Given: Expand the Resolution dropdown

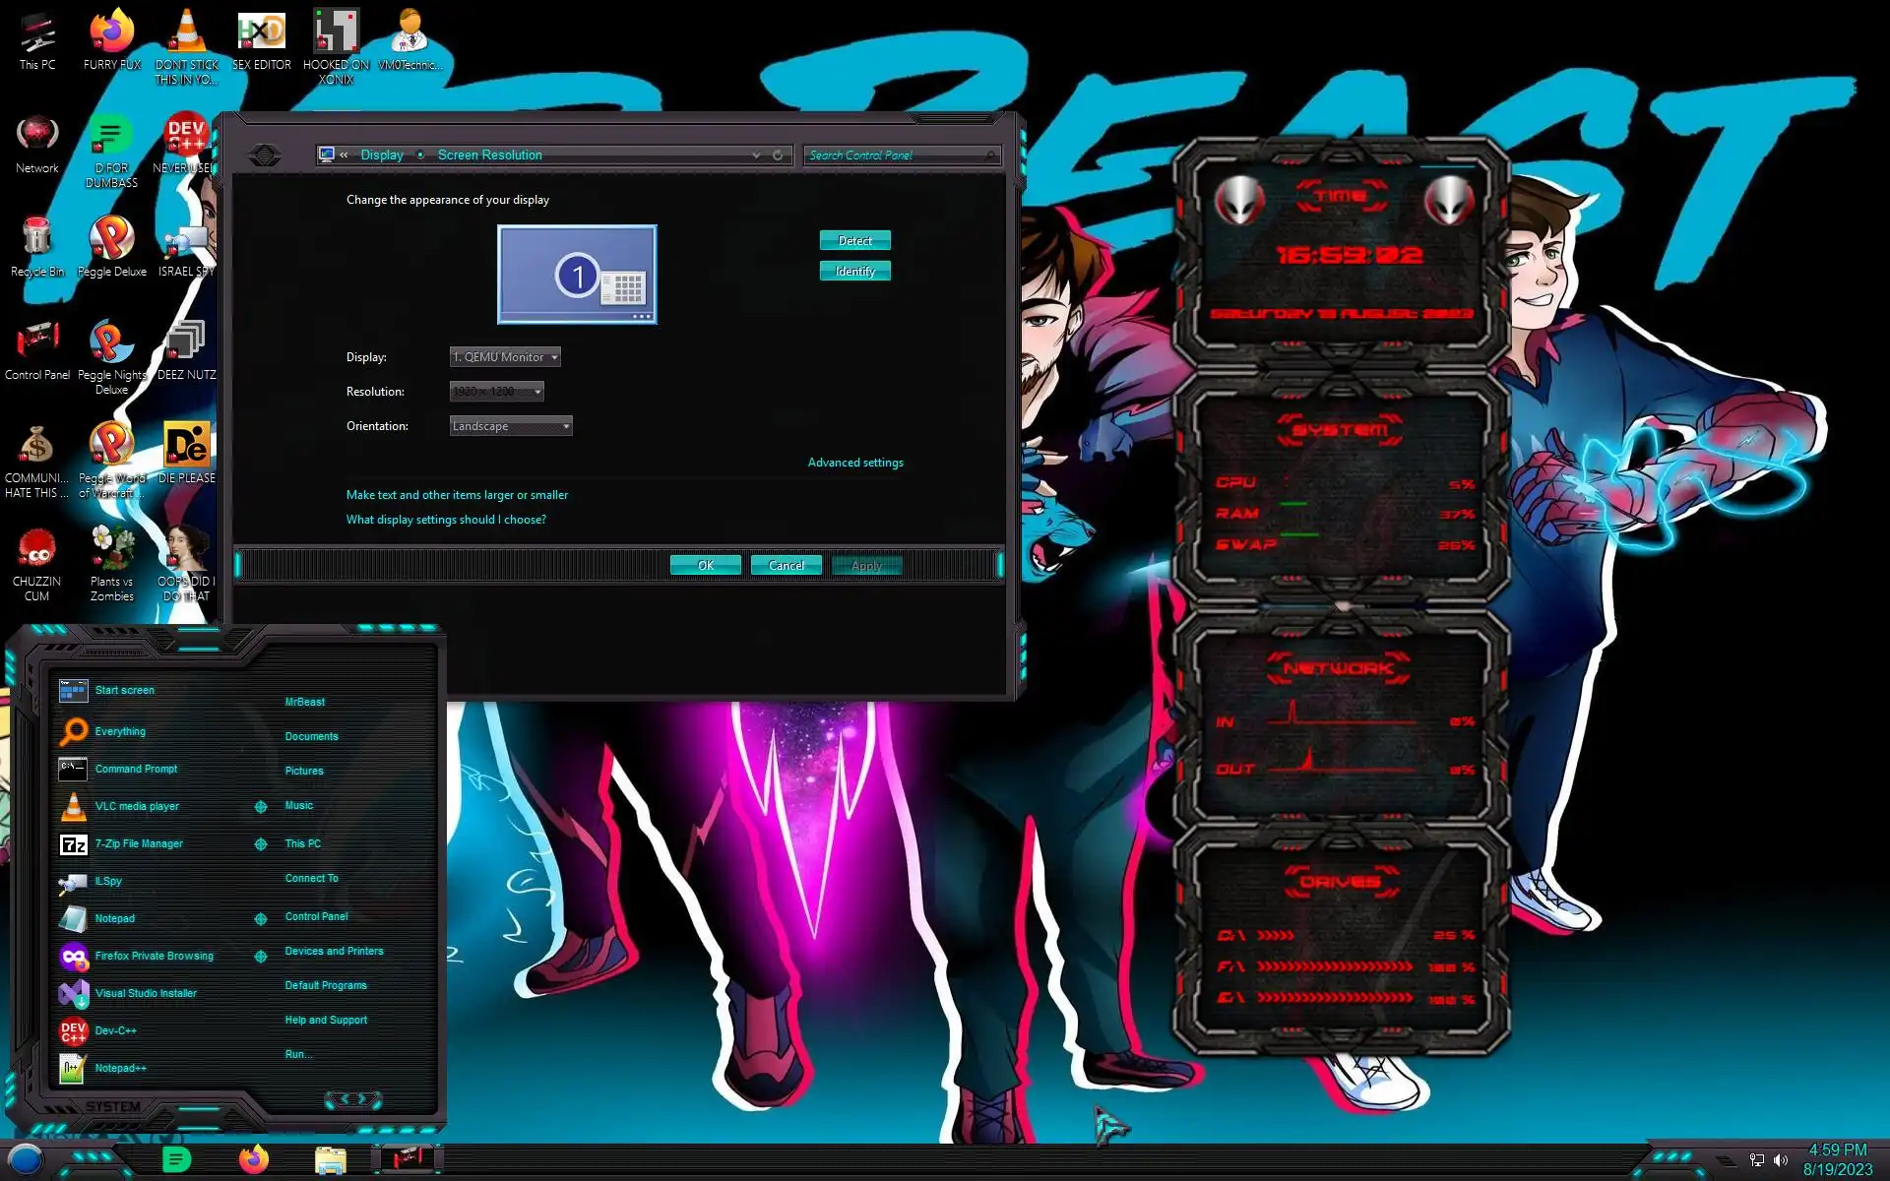Looking at the screenshot, I should click(x=496, y=392).
